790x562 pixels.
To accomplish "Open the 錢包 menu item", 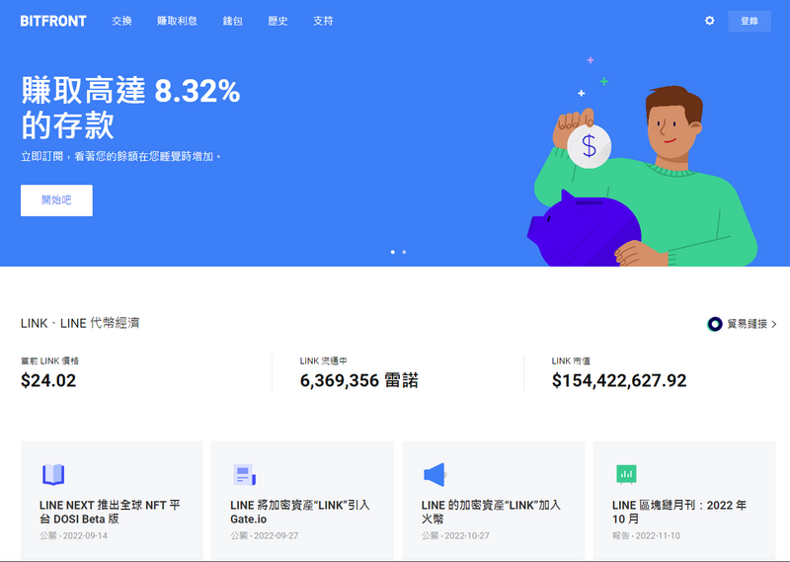I will 232,21.
